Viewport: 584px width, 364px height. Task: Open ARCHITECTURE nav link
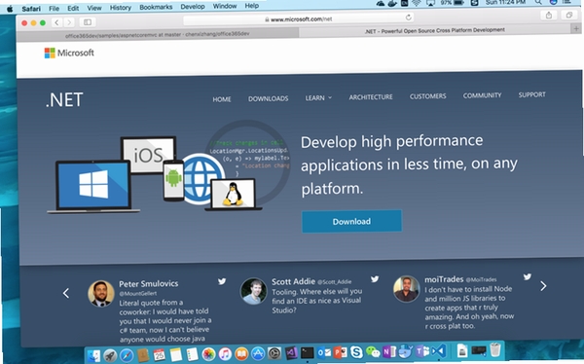click(371, 97)
